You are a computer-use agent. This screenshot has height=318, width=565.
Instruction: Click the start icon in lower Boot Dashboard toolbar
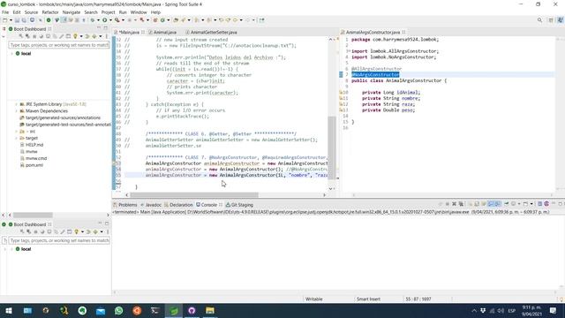(x=22, y=231)
